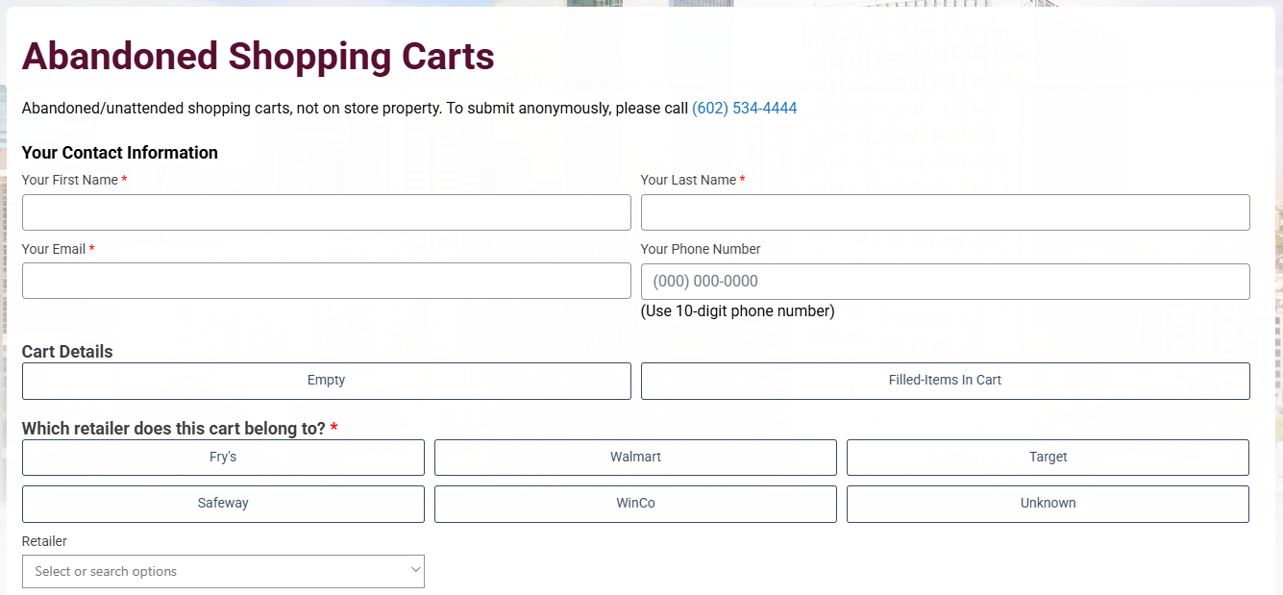The width and height of the screenshot is (1283, 595).
Task: Select the Your Phone Number input
Action: pyautogui.click(x=945, y=281)
